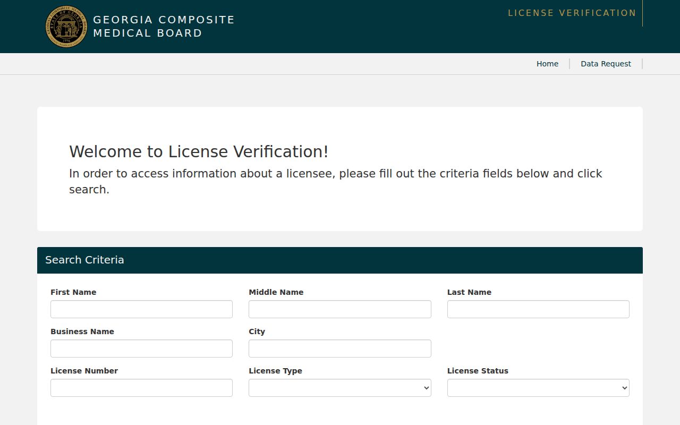This screenshot has height=425, width=680.
Task: Click the Georgia Composite Medical Board seal logo
Action: [66, 27]
